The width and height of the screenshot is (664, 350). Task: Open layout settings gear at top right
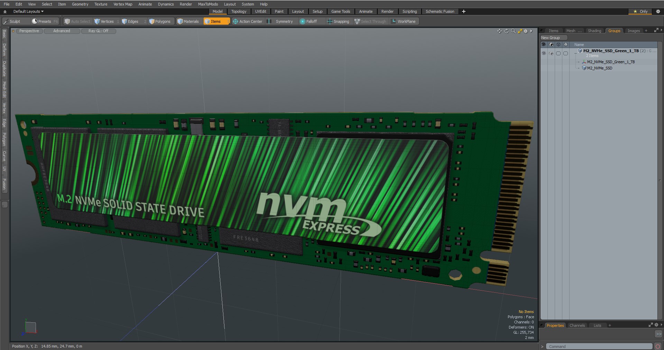click(x=658, y=11)
